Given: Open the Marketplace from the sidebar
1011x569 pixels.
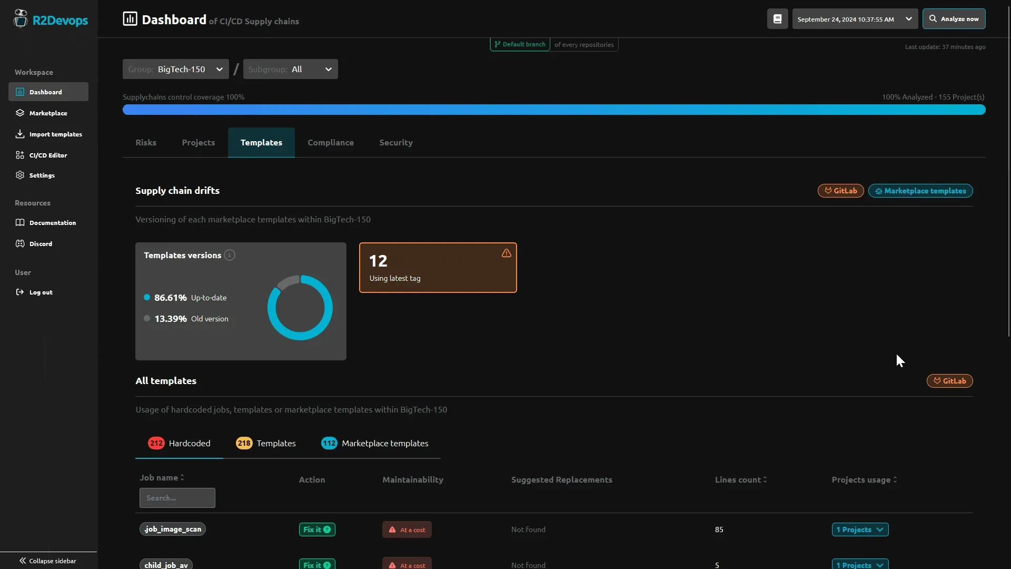Looking at the screenshot, I should pyautogui.click(x=47, y=113).
